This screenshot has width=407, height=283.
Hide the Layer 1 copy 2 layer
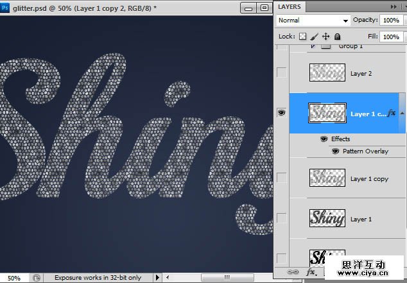282,112
